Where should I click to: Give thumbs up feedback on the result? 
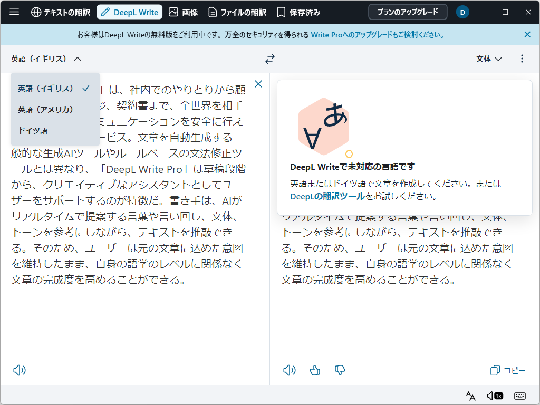point(315,370)
